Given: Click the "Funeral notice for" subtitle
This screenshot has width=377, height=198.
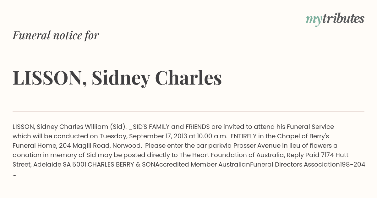Looking at the screenshot, I should (56, 35).
